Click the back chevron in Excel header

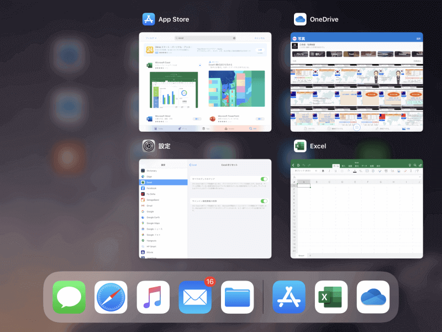(x=293, y=165)
